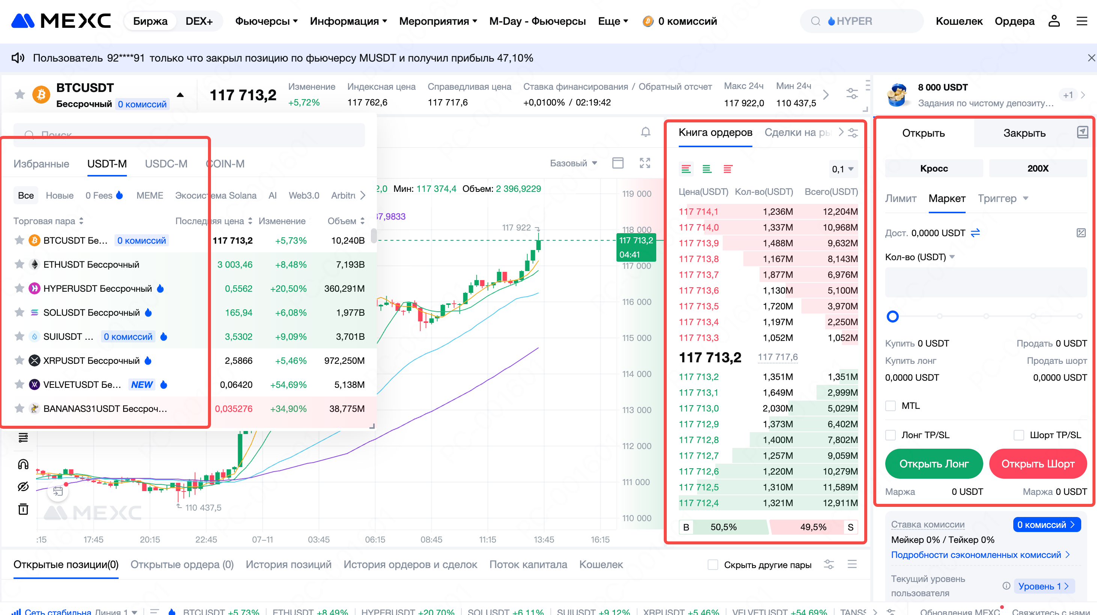Click the Уровень 1 link
Image resolution: width=1097 pixels, height=615 pixels.
1044,586
